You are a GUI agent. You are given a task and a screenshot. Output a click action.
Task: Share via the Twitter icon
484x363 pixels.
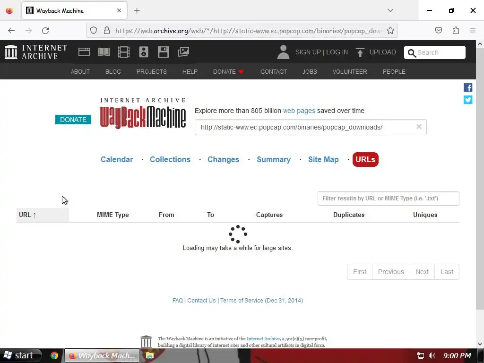468,100
